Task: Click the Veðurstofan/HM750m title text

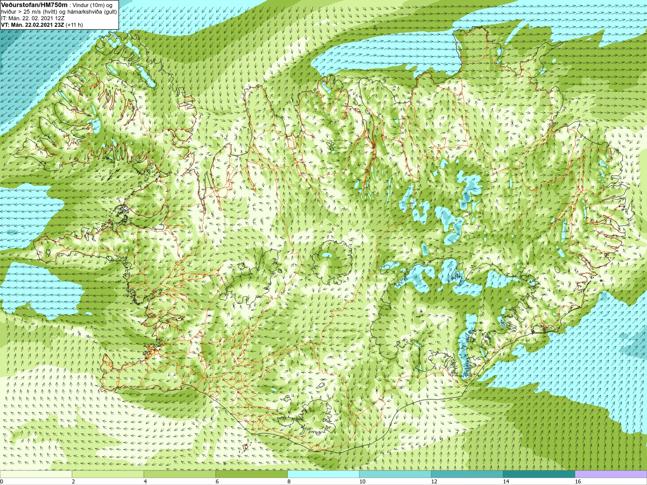Action: pyautogui.click(x=34, y=5)
